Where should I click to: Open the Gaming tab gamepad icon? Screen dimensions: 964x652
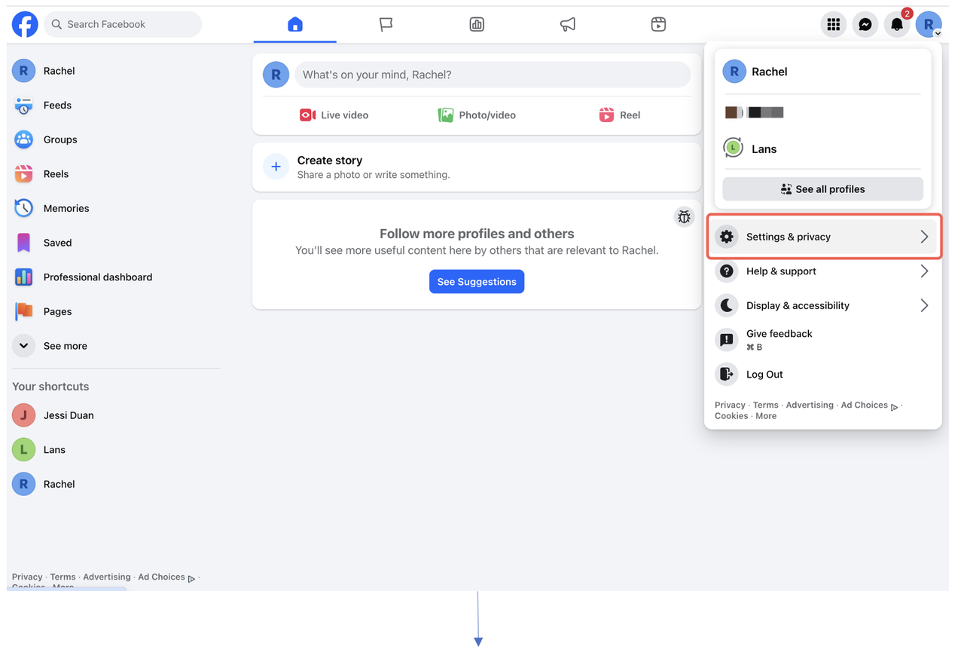658,24
